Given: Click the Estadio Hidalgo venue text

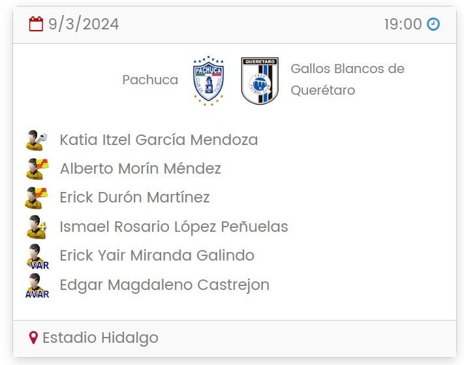Looking at the screenshot, I should (x=101, y=338).
